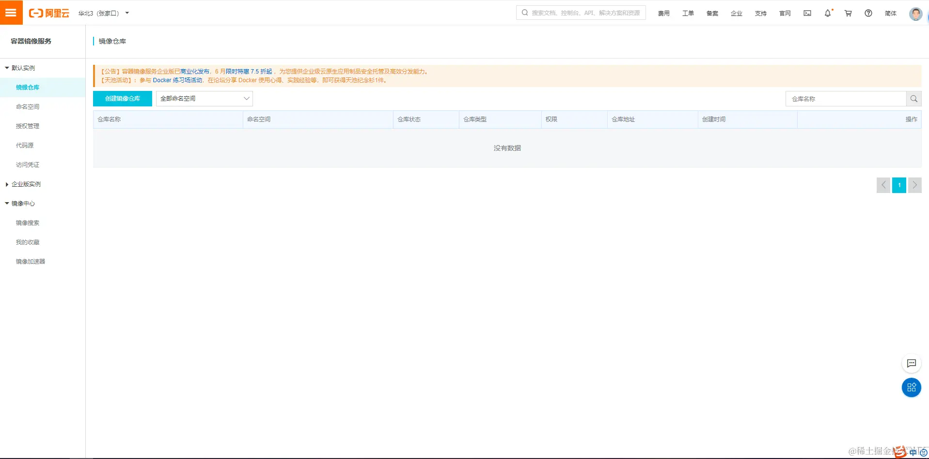Screen dimensions: 929x459
Task: Open the 限时特惠 7.5 折起 link
Action: pyautogui.click(x=249, y=72)
